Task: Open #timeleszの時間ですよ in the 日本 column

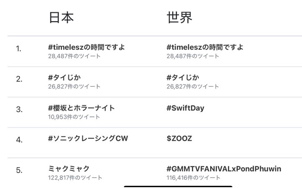Action: pyautogui.click(x=86, y=47)
